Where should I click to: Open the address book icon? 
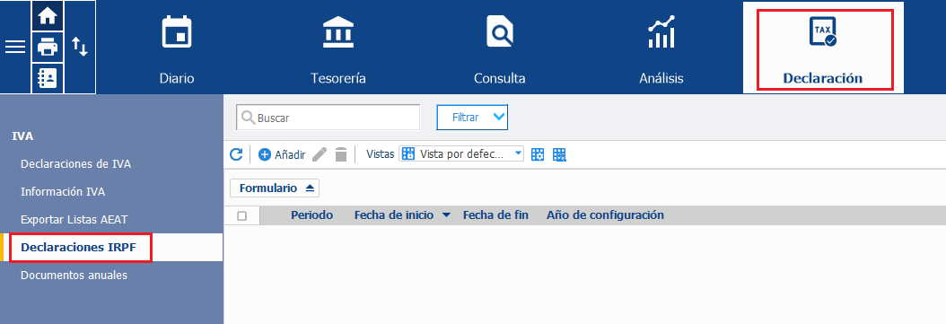click(47, 78)
